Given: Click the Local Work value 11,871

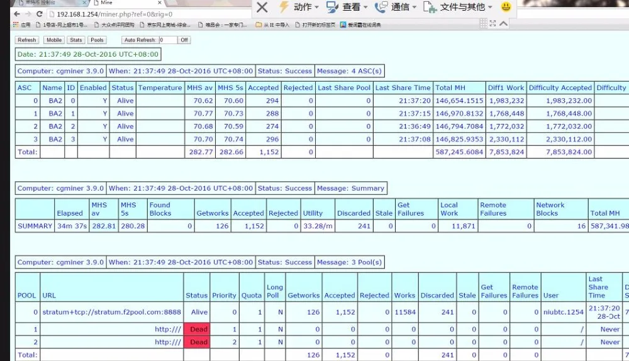Looking at the screenshot, I should pos(458,226).
